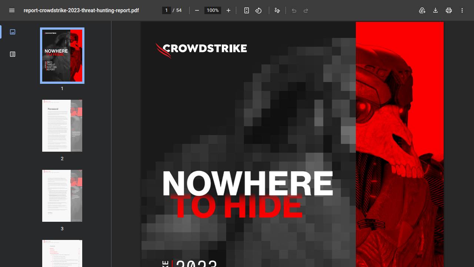Click the PDF file name title
Screen dimensions: 474x267
click(x=81, y=10)
